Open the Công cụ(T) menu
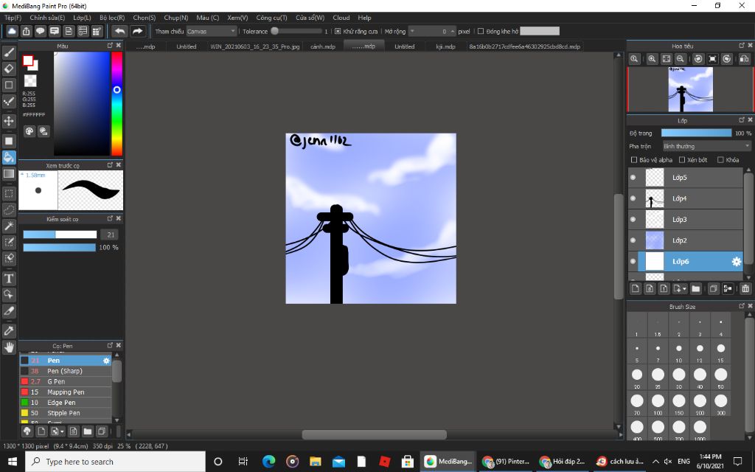 tap(271, 18)
